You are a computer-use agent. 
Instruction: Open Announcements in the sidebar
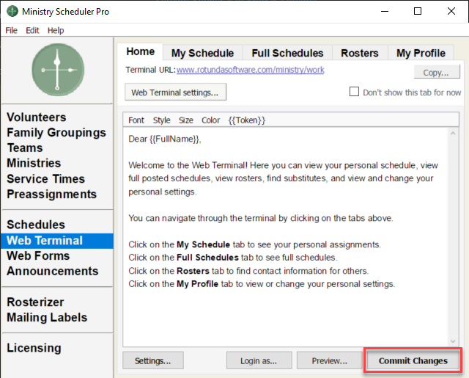(52, 271)
